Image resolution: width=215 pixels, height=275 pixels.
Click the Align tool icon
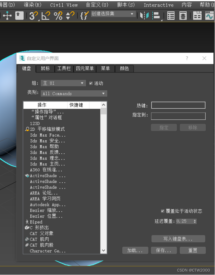(156, 16)
